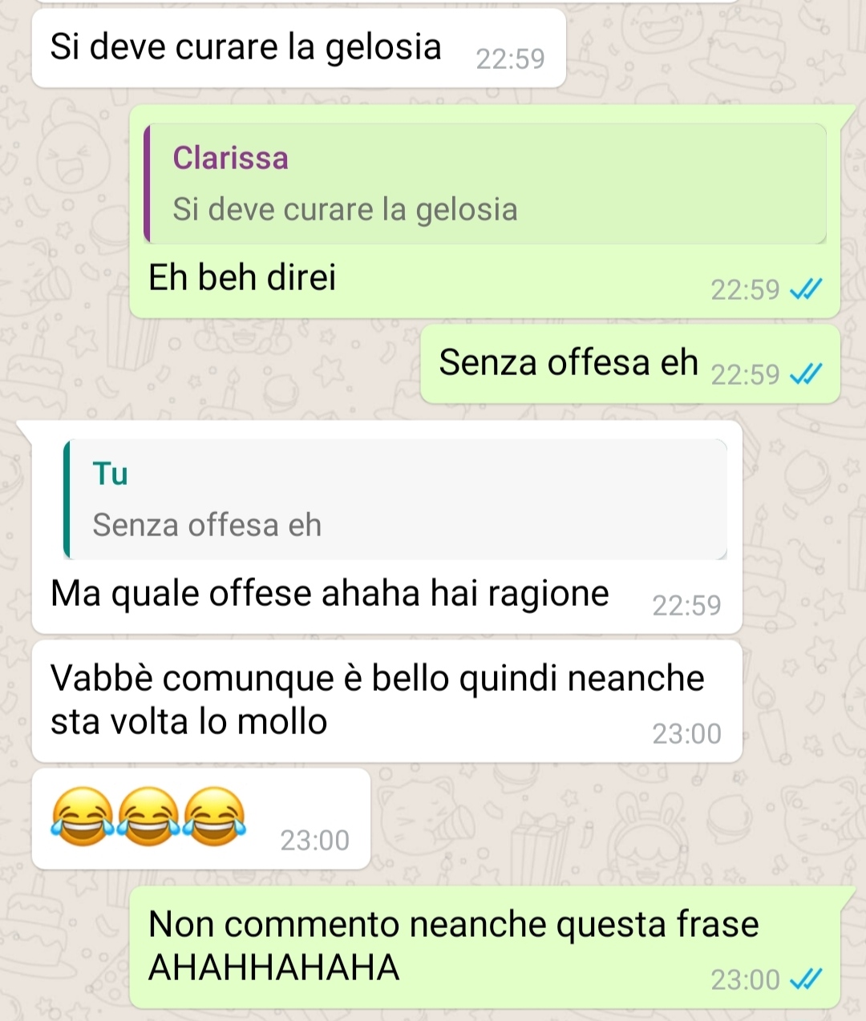Tap the first laughing emoji

pyautogui.click(x=82, y=816)
